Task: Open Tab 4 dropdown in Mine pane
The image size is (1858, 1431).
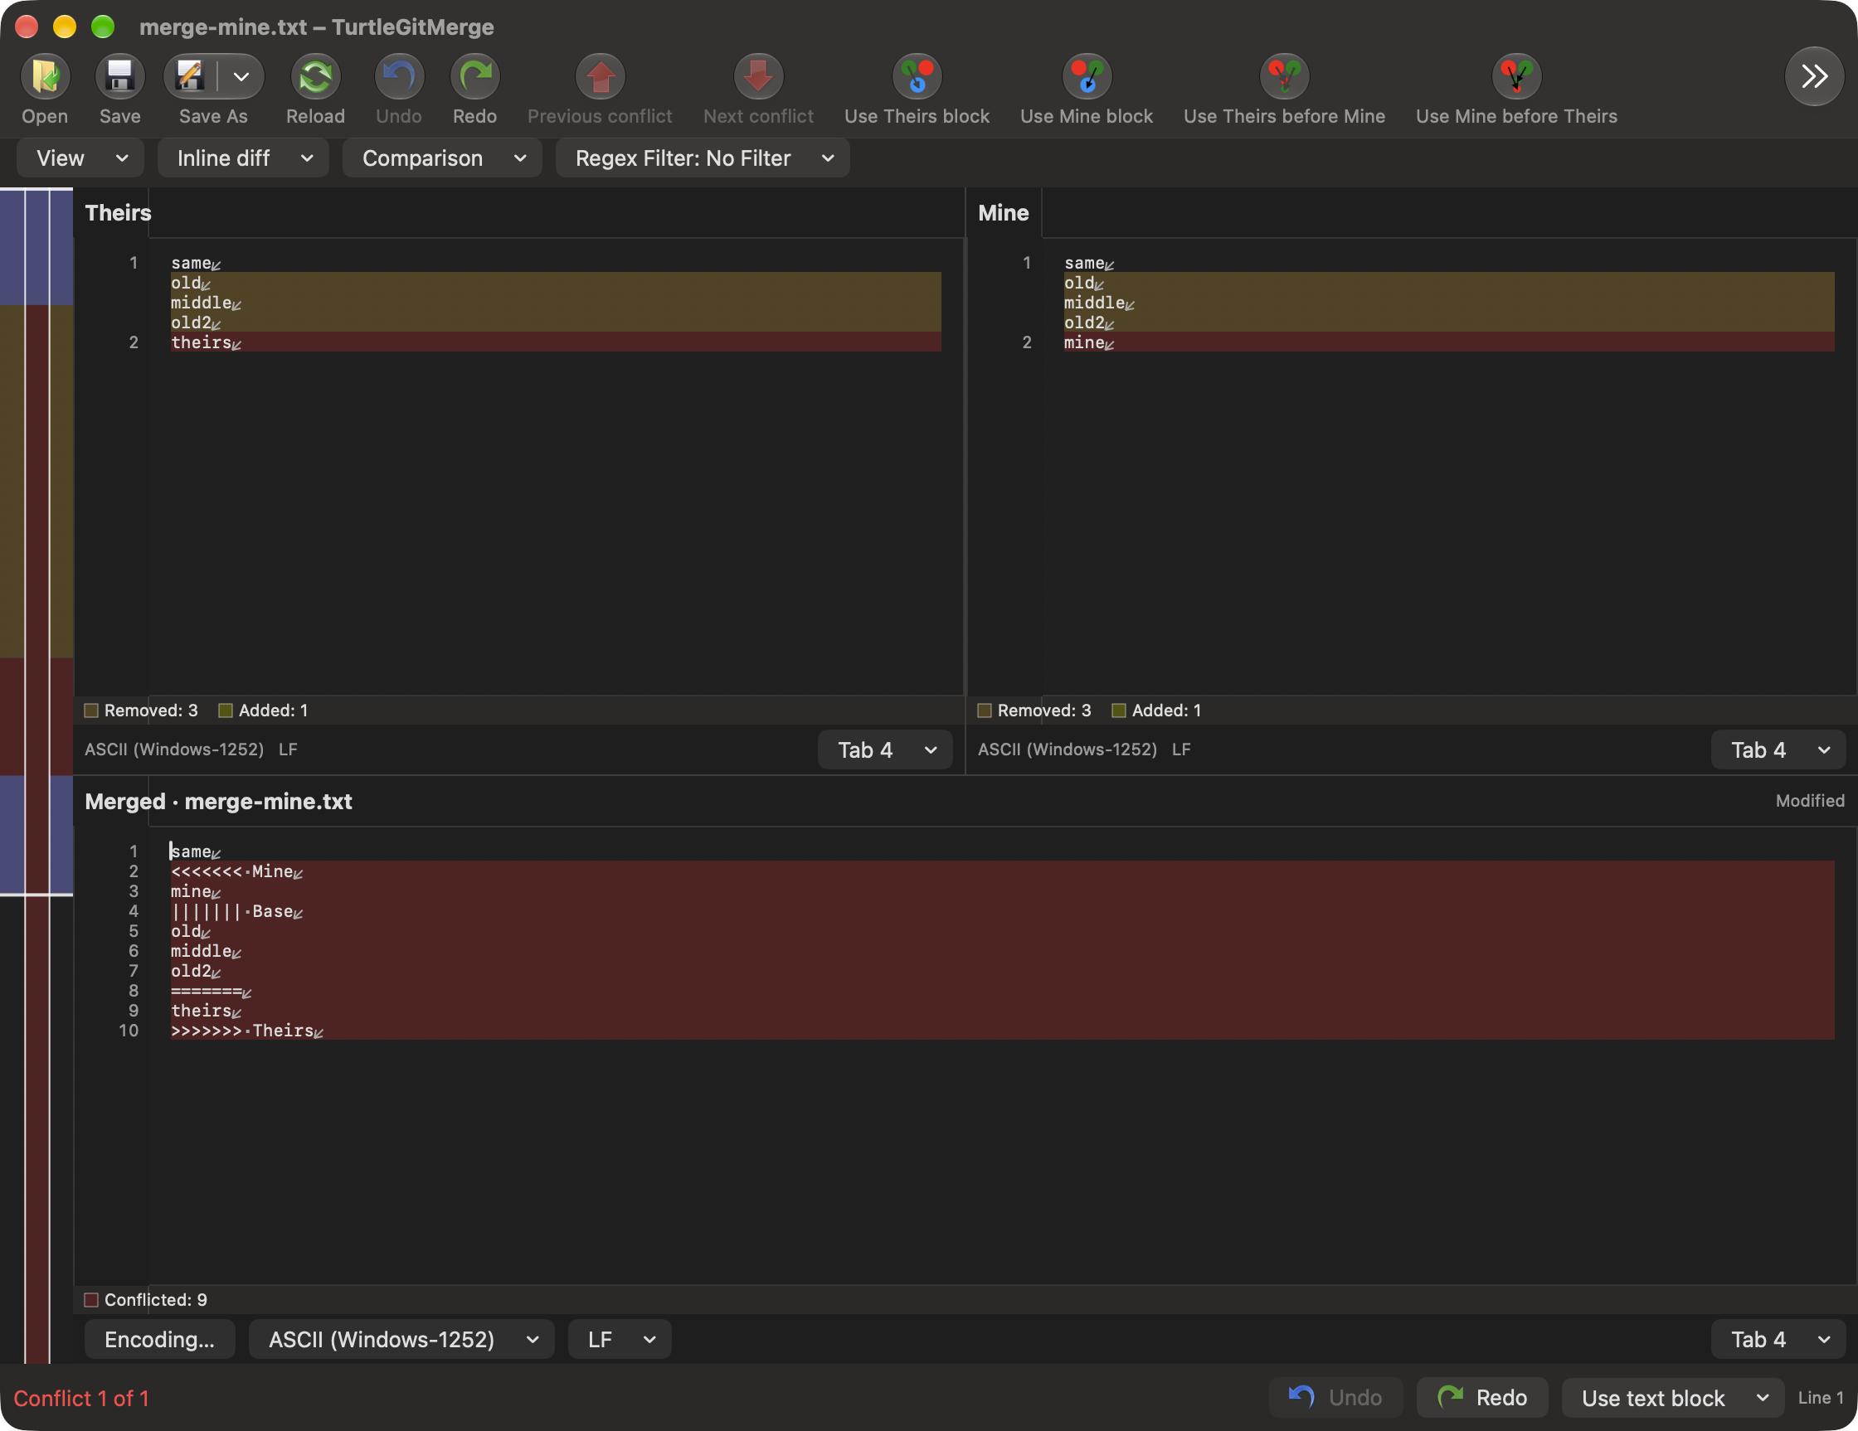Action: click(1778, 750)
